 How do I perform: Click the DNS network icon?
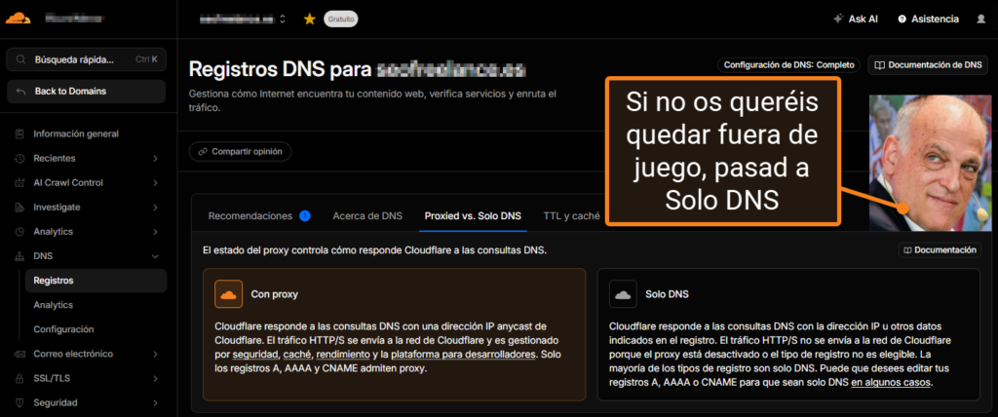(19, 256)
